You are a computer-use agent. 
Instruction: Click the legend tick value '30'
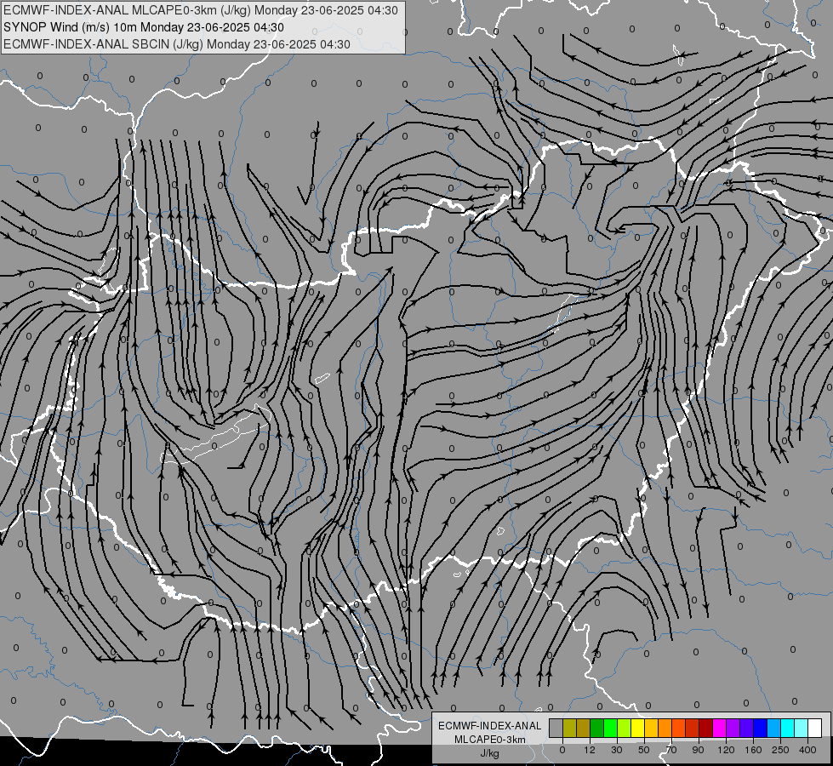click(x=617, y=750)
